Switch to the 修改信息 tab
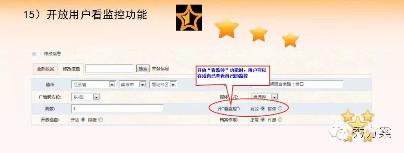404x153 pixels. [71, 69]
